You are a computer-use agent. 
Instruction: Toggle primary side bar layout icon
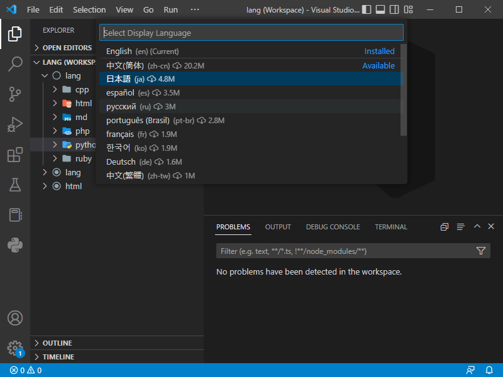367,9
